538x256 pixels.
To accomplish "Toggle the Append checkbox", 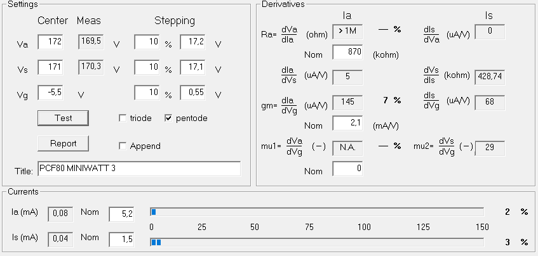I will pyautogui.click(x=123, y=146).
